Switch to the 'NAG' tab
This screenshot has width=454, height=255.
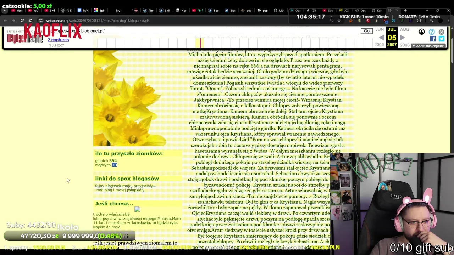[x=83, y=11]
